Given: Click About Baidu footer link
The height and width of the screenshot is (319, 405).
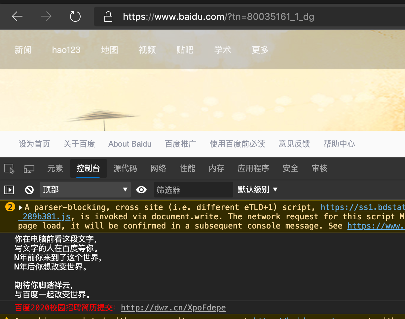Looking at the screenshot, I should click(x=130, y=144).
